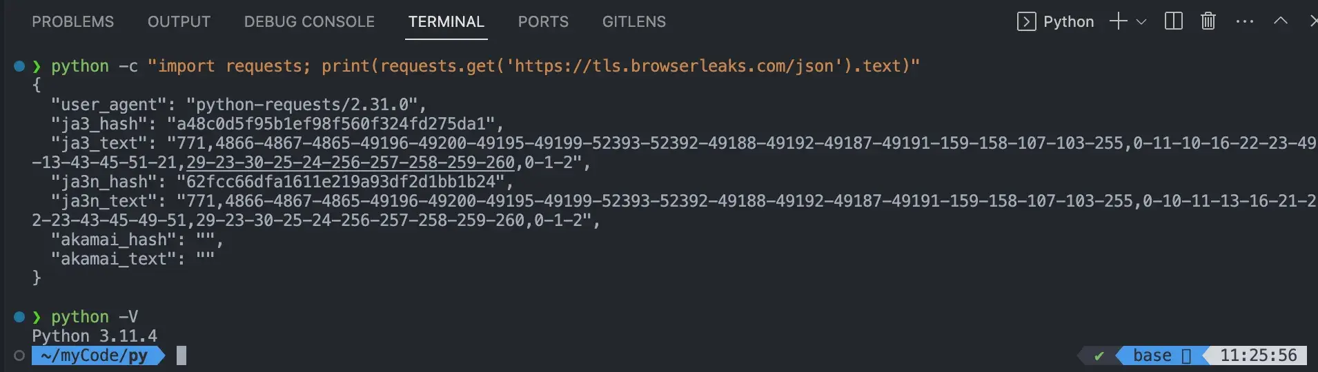The height and width of the screenshot is (372, 1318).
Task: Open the OUTPUT tab
Action: [x=179, y=22]
